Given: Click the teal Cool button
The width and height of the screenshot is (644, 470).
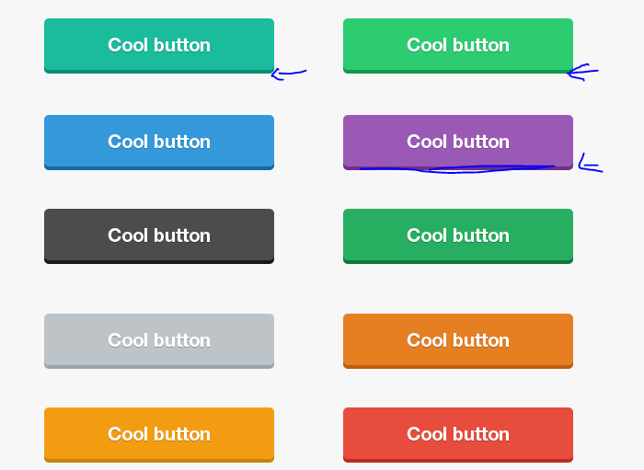Looking at the screenshot, I should pos(158,44).
